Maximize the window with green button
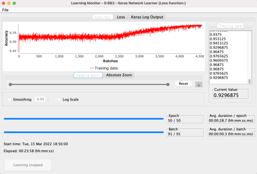This screenshot has height=174, width=257. click(x=14, y=3)
